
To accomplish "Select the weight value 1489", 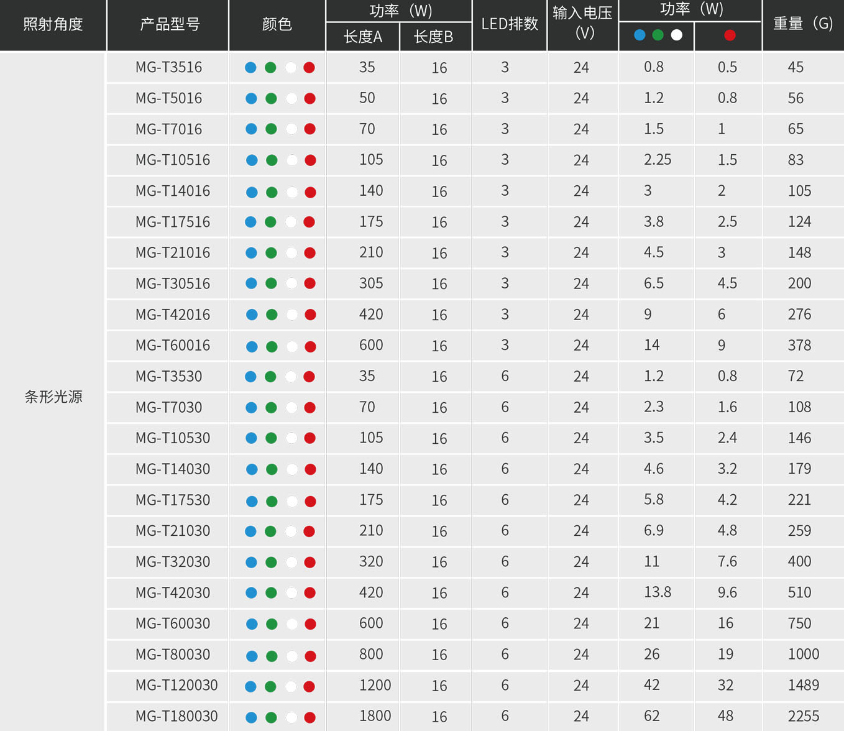I will click(x=803, y=686).
